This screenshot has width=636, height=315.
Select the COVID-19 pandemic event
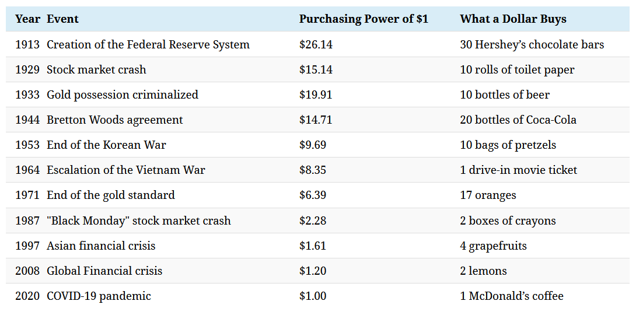(99, 296)
